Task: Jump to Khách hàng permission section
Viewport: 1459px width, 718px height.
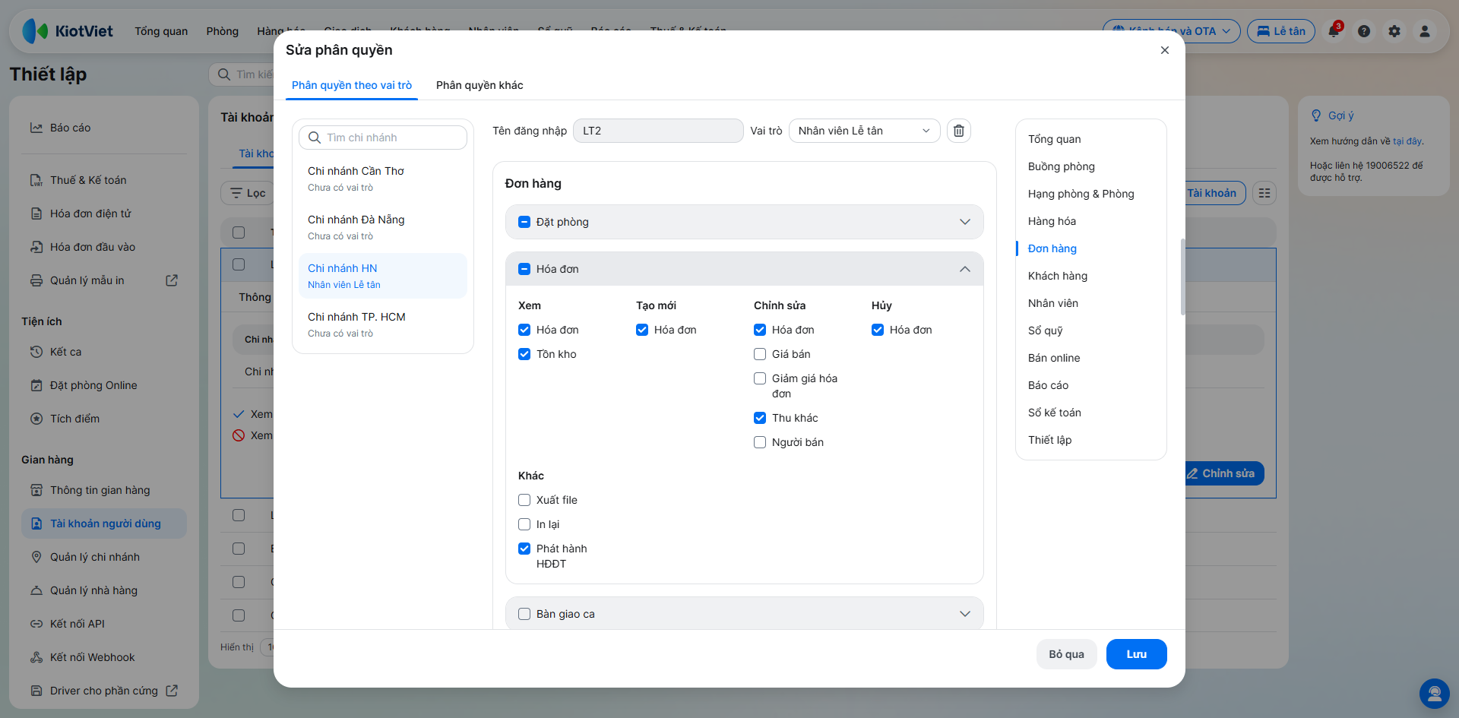Action: click(1058, 276)
